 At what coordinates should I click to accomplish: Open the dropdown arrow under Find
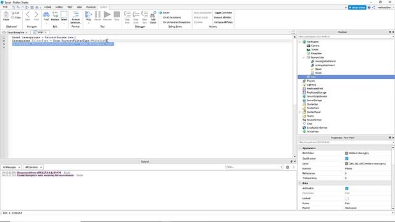coord(46,23)
